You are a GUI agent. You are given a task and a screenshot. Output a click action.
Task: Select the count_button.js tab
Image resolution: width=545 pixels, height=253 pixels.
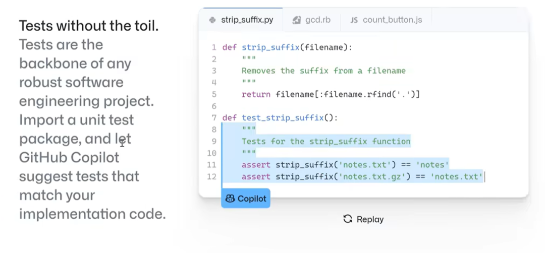point(392,20)
